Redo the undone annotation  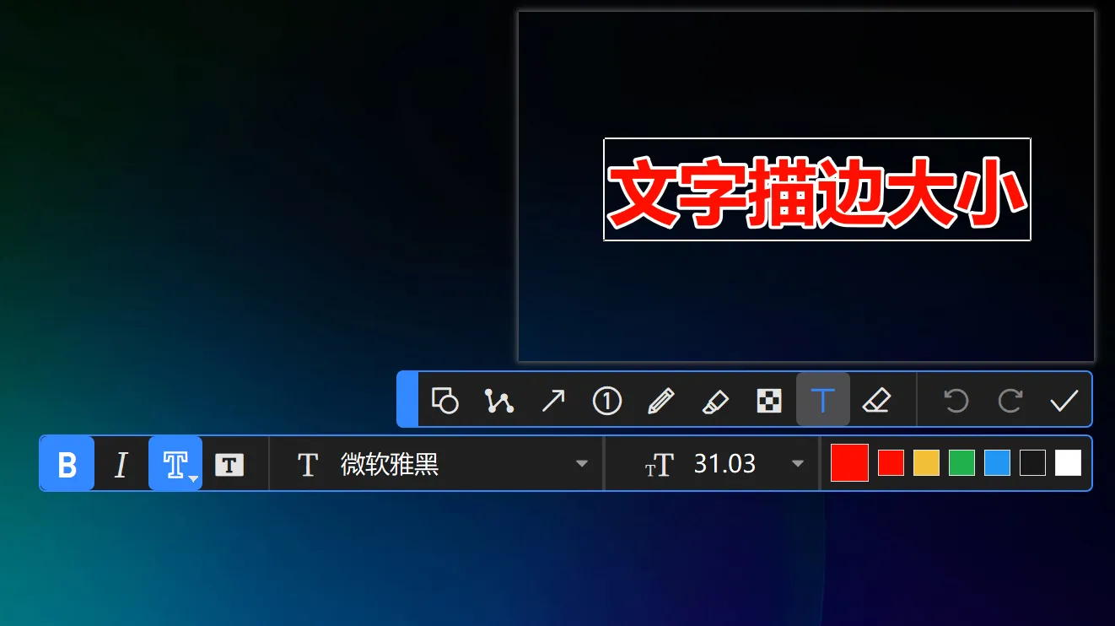[x=1010, y=400]
